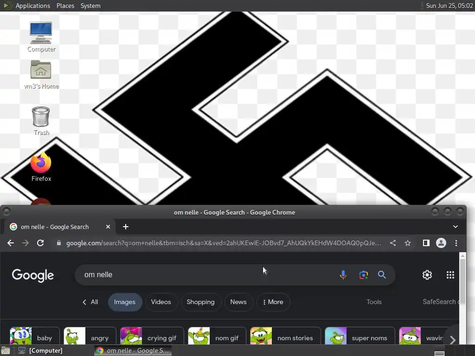Viewport: 475px width, 356px height.
Task: Select the om nelle Google Search tab
Action: click(x=59, y=227)
